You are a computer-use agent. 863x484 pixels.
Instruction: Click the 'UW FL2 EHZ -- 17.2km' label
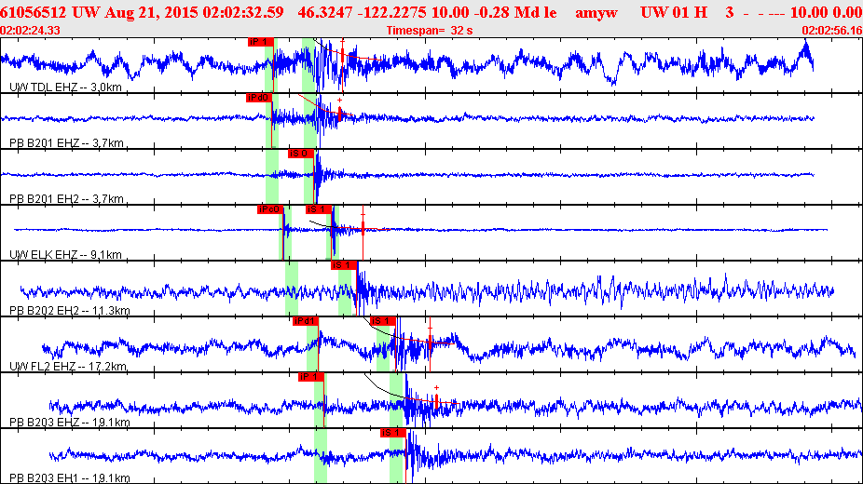(x=68, y=367)
